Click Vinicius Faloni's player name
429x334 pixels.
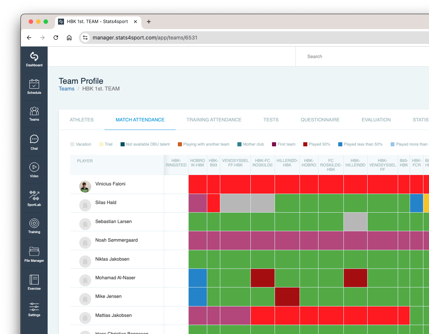pyautogui.click(x=110, y=184)
